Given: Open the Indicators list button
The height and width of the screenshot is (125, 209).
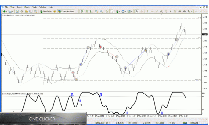Looking at the screenshot, I should click(x=117, y=11).
